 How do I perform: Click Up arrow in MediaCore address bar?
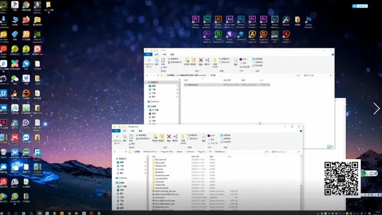pos(126,151)
